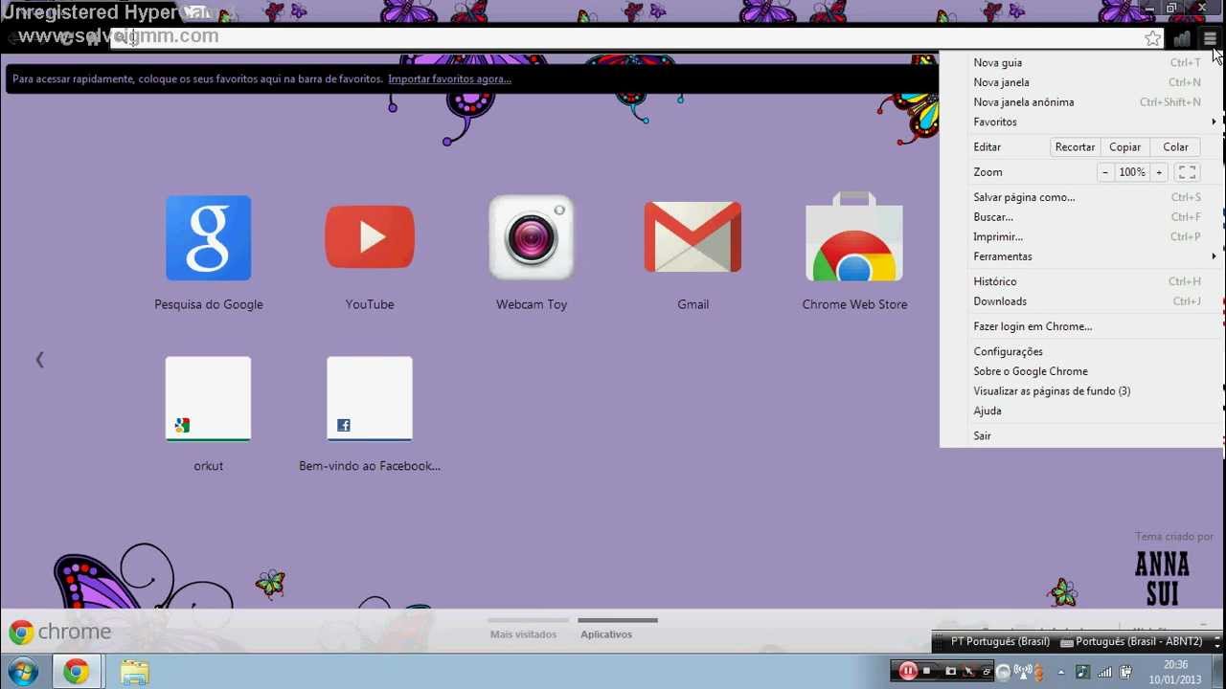
Task: Click the network signal tray icon
Action: pyautogui.click(x=1104, y=672)
